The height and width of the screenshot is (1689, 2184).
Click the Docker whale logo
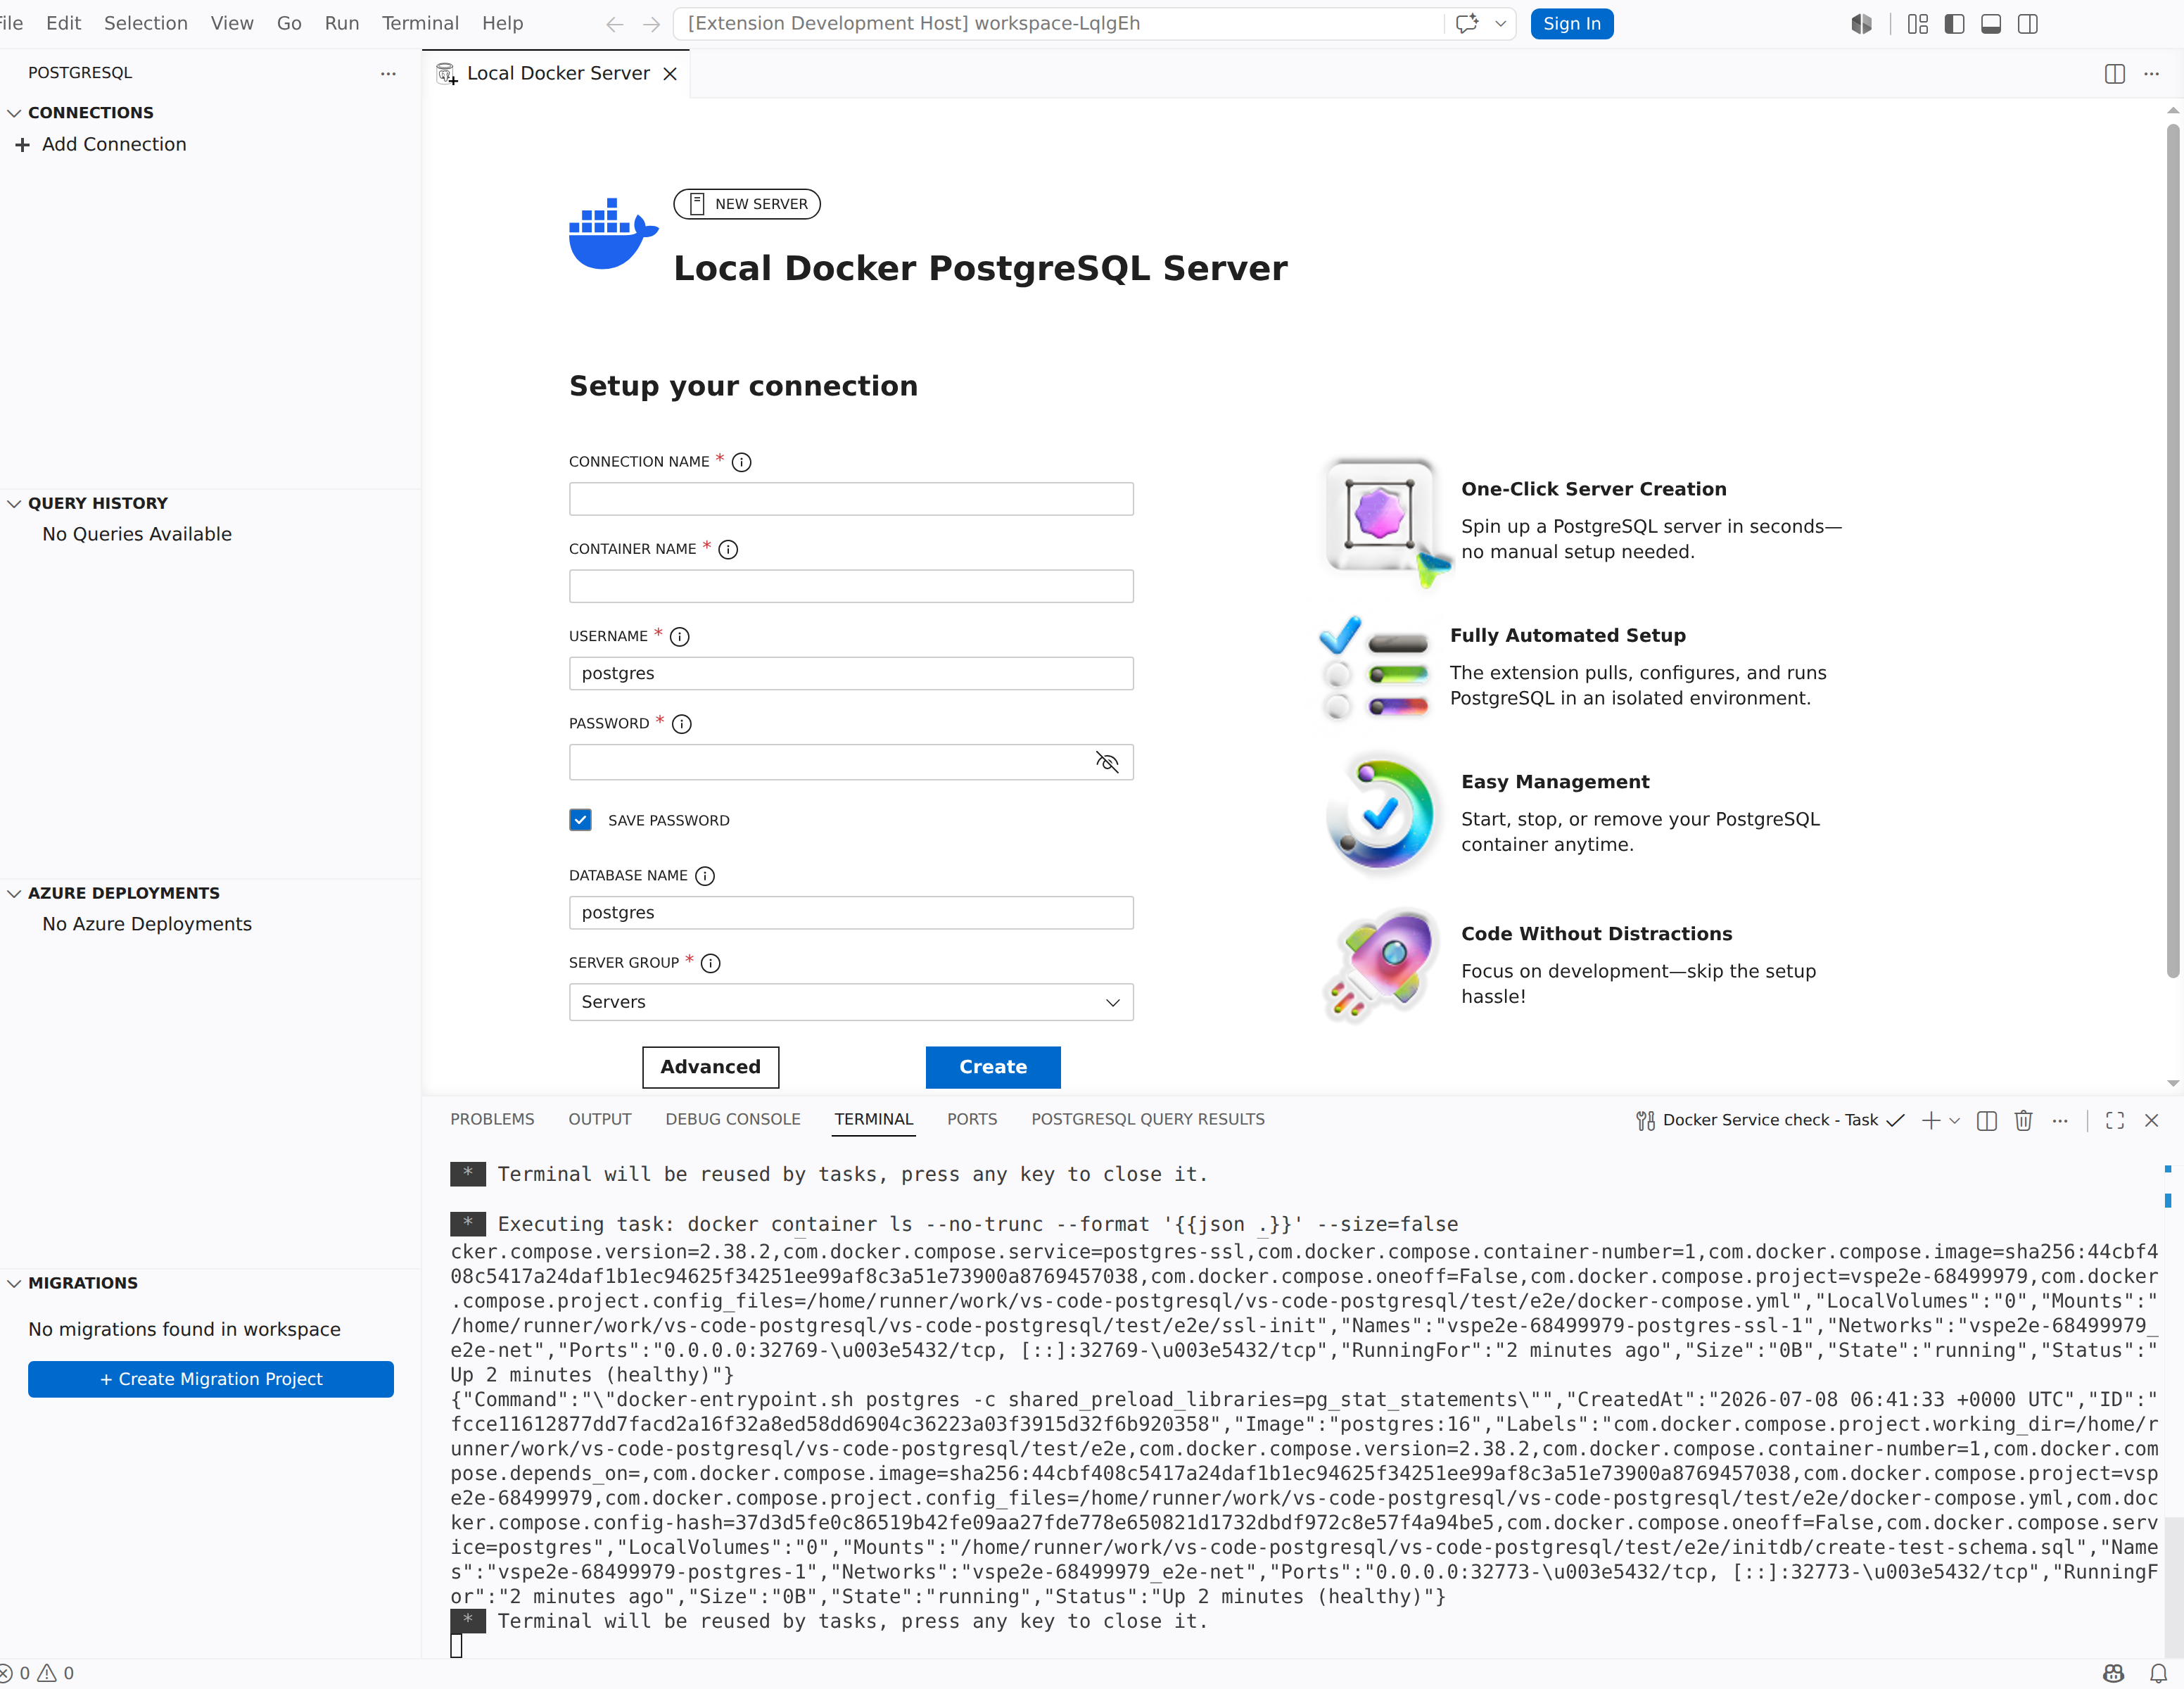pyautogui.click(x=613, y=233)
